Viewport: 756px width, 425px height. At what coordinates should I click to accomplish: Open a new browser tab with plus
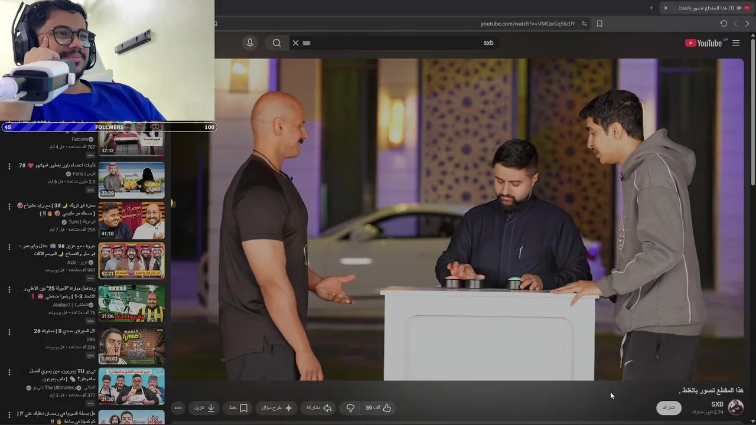(x=651, y=8)
